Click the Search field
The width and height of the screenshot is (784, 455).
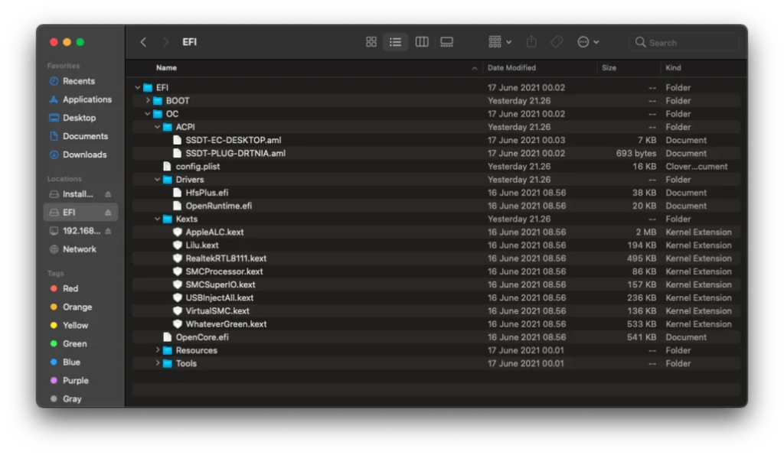coord(684,43)
